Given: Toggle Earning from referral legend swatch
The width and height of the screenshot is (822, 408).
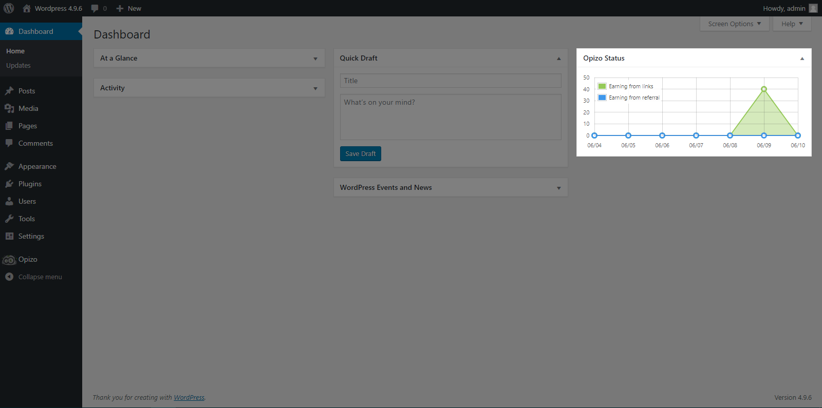Looking at the screenshot, I should (x=602, y=98).
